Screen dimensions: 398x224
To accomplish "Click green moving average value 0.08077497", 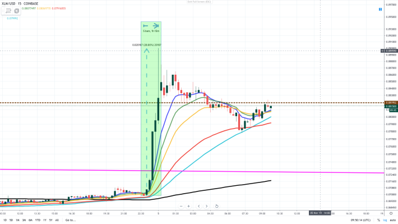I will [x=29, y=8].
